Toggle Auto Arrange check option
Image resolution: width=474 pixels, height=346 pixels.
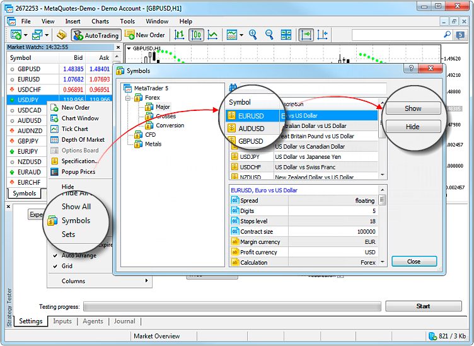(x=79, y=255)
